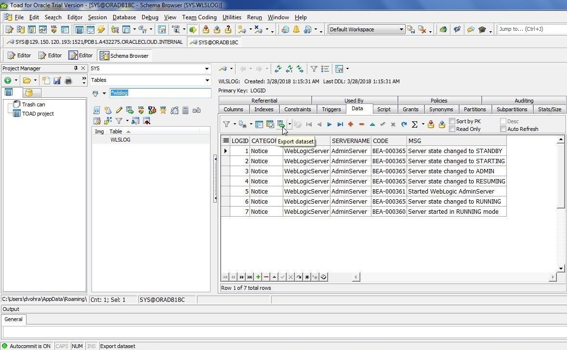Click the SQL icon in left table toolbar

point(141,110)
